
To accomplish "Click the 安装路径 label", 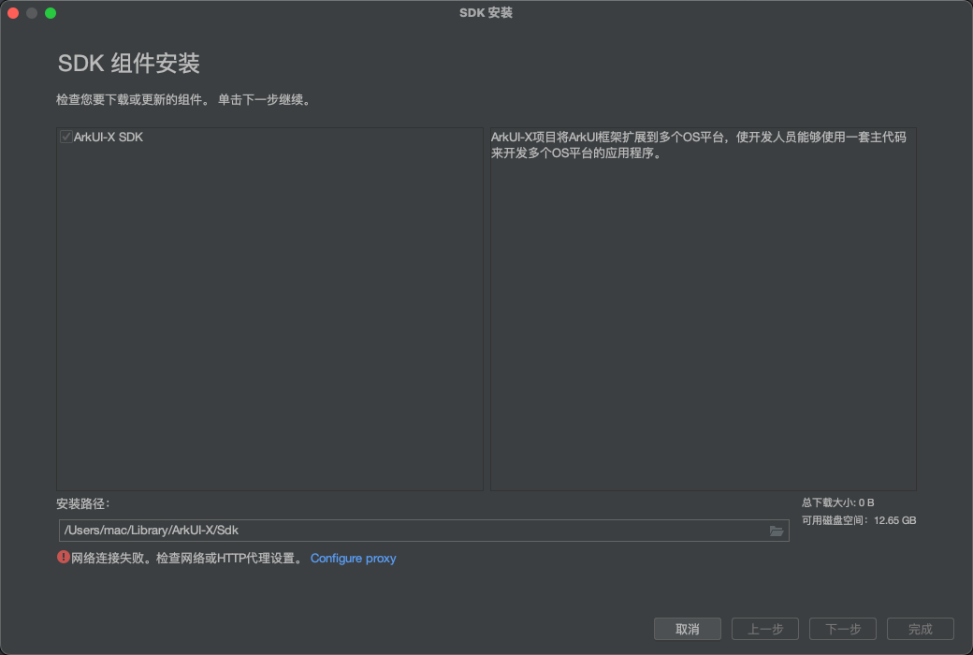I will (x=83, y=503).
